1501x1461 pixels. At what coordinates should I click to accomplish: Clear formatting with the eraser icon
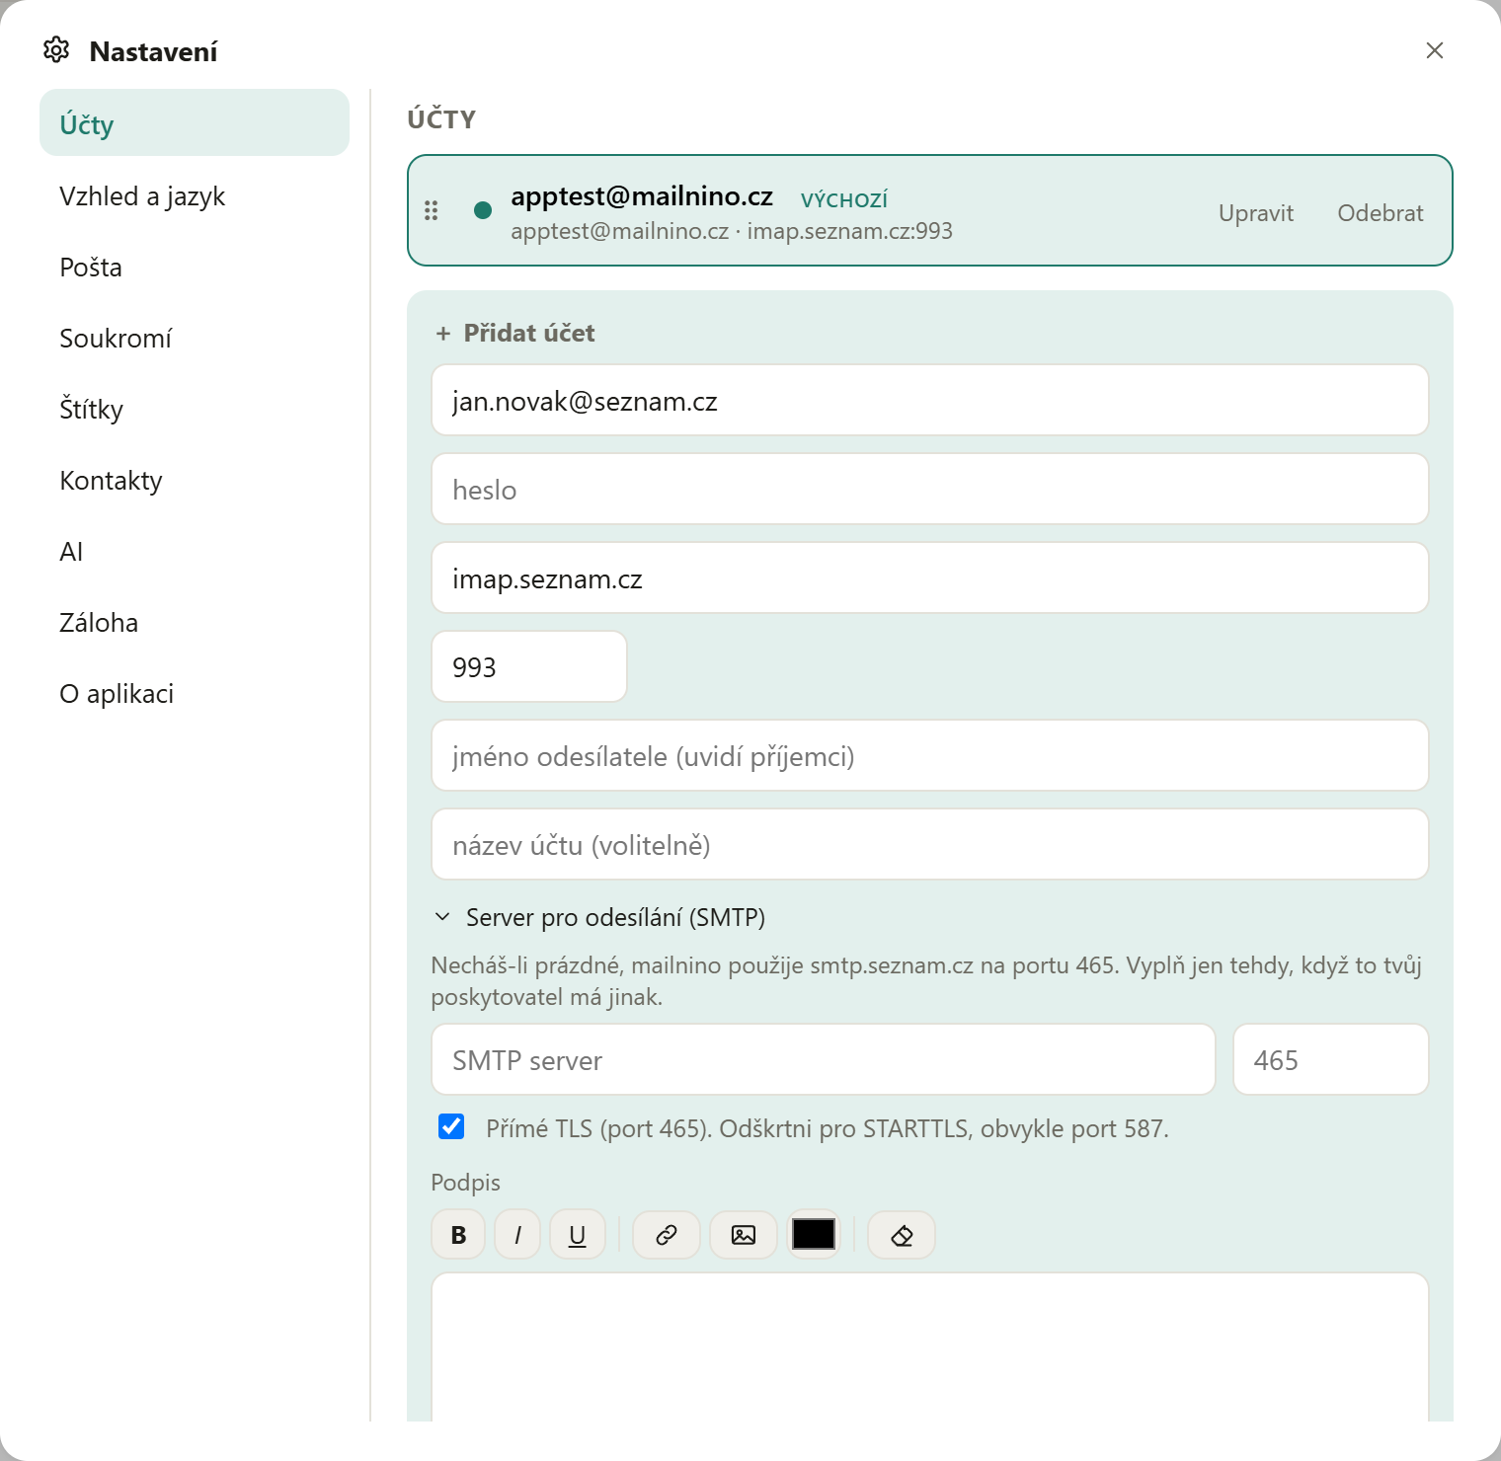click(902, 1235)
